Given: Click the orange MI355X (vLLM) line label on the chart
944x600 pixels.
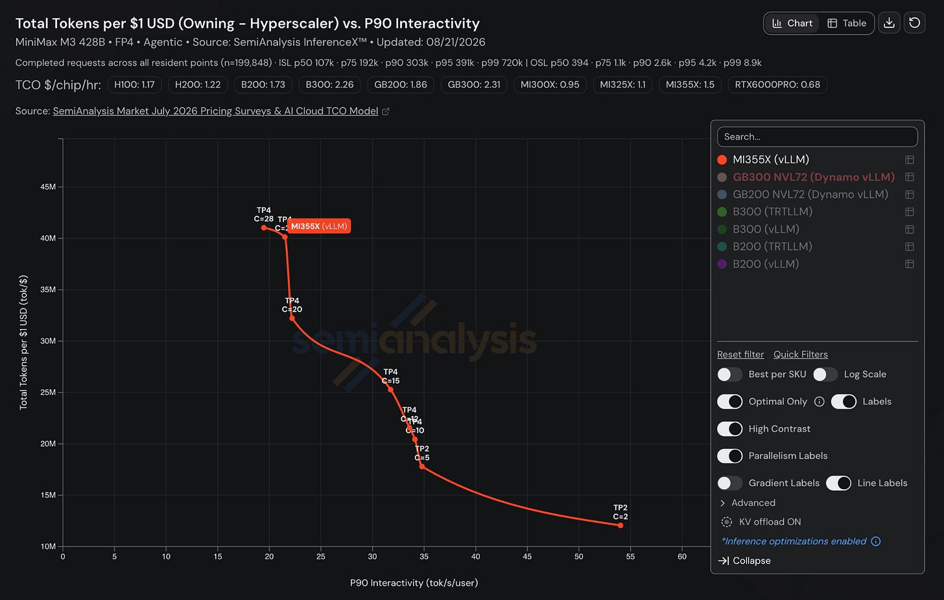Looking at the screenshot, I should [x=319, y=226].
